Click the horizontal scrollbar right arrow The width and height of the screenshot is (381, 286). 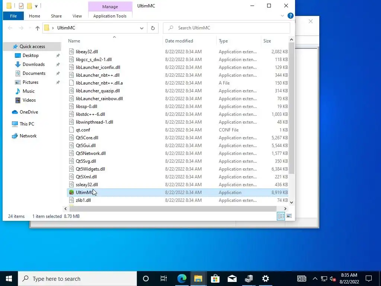click(285, 209)
